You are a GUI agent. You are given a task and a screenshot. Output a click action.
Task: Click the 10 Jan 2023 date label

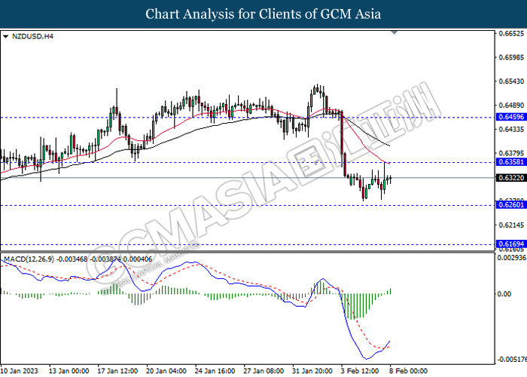coord(20,371)
